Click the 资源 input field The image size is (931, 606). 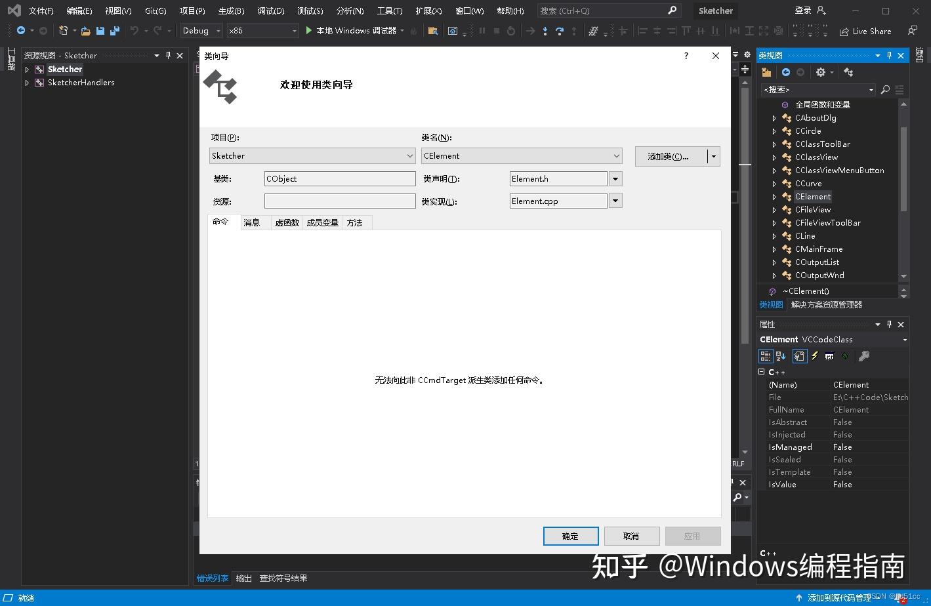click(x=339, y=201)
